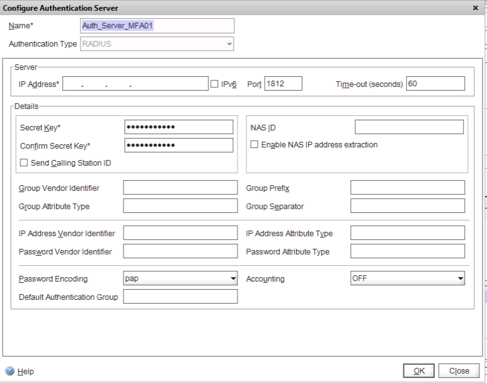
Task: Select the Password Vendor Identifier field
Action: (180, 251)
